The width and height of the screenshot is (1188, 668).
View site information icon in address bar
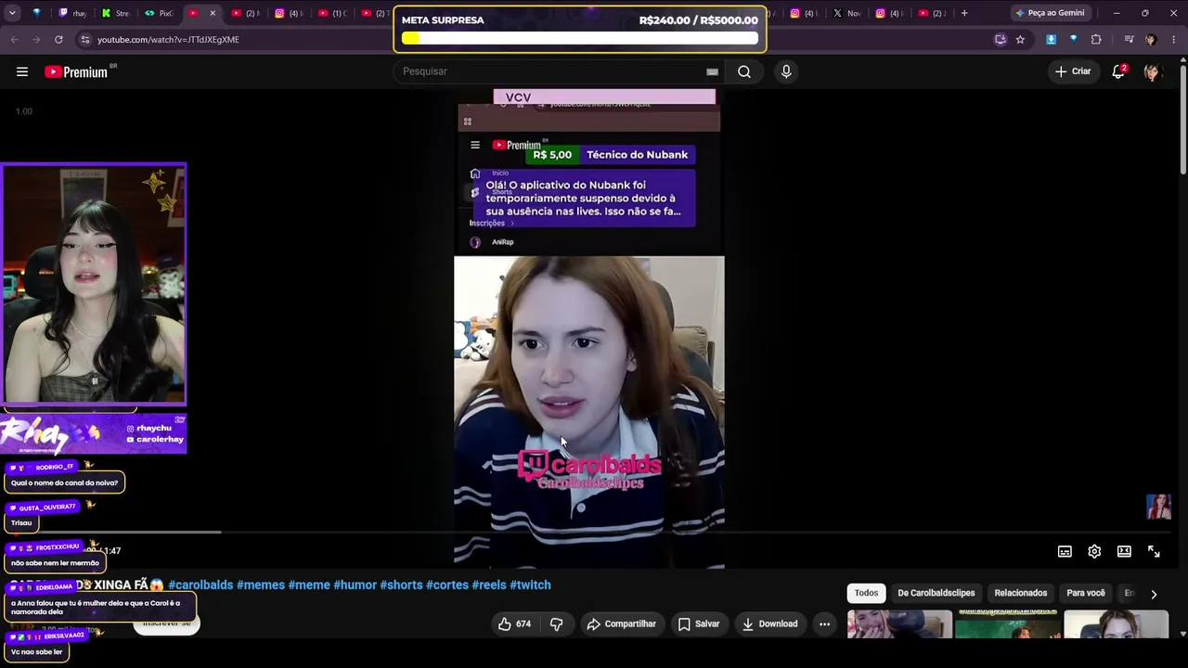tap(84, 40)
